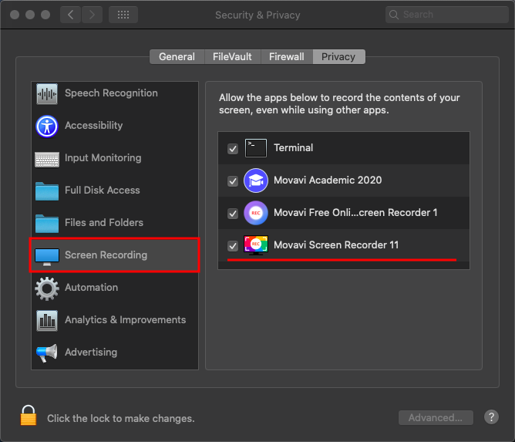Click the Advertising megaphone icon
This screenshot has width=515, height=442.
pos(47,353)
